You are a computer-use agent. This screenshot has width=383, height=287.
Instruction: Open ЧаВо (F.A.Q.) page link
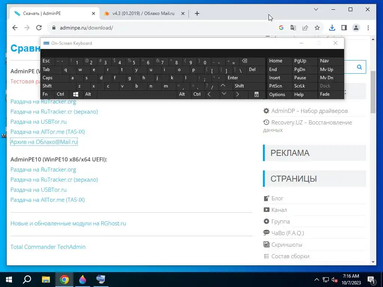tap(288, 233)
